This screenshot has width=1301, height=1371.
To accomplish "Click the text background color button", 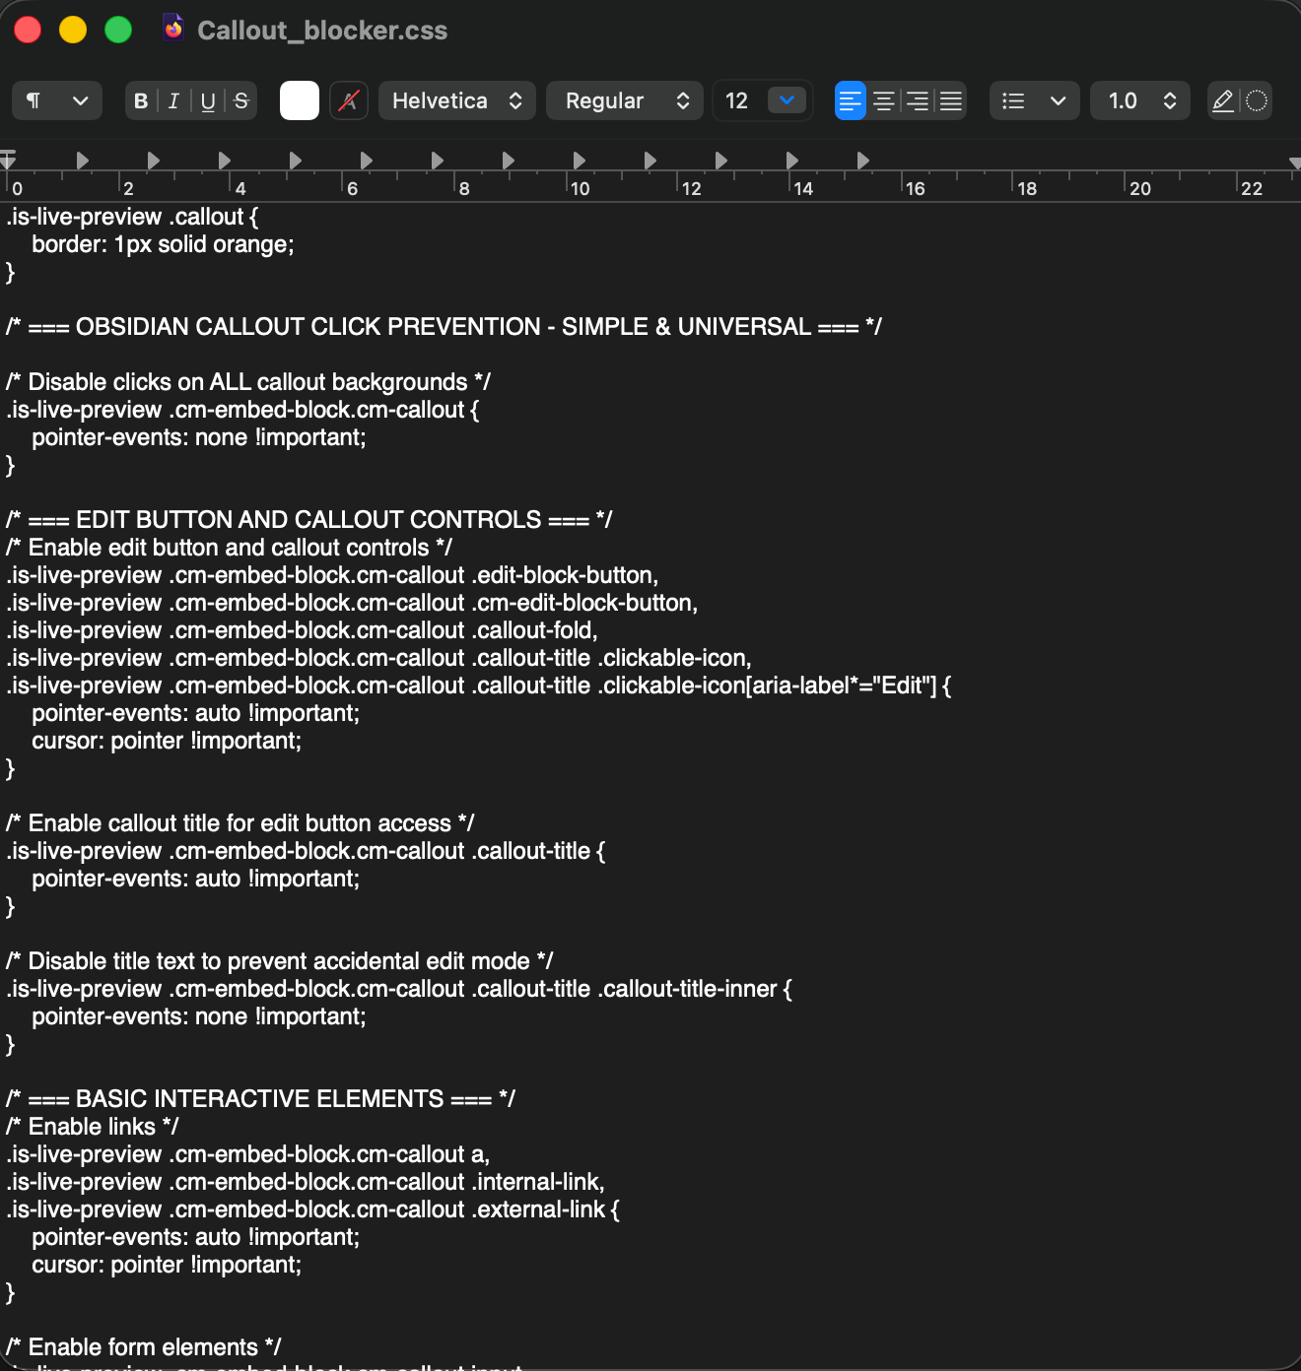I will [348, 100].
